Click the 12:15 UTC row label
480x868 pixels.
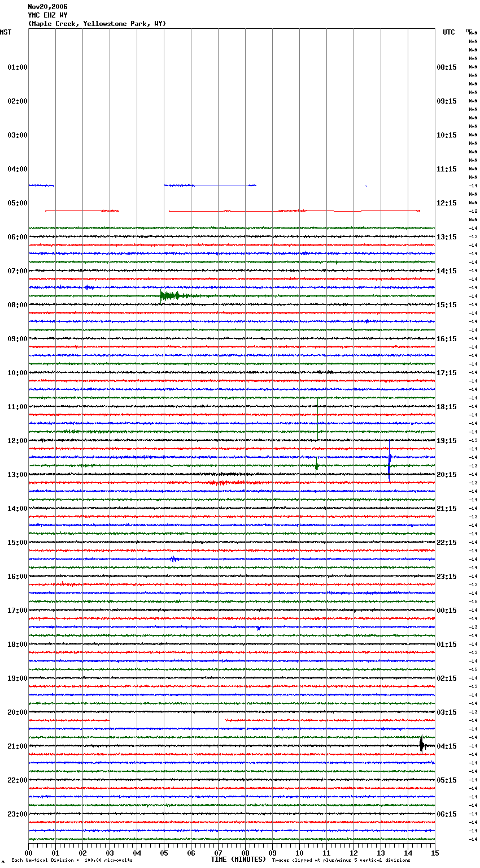click(447, 203)
